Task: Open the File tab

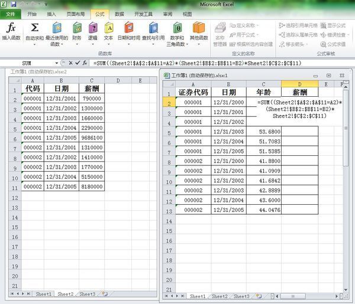Action: 11,14
